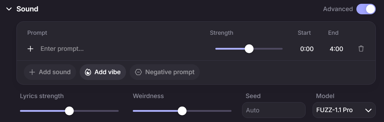The image size is (384, 122).
Task: Click the plus icon on Add sound
Action: pyautogui.click(x=33, y=72)
